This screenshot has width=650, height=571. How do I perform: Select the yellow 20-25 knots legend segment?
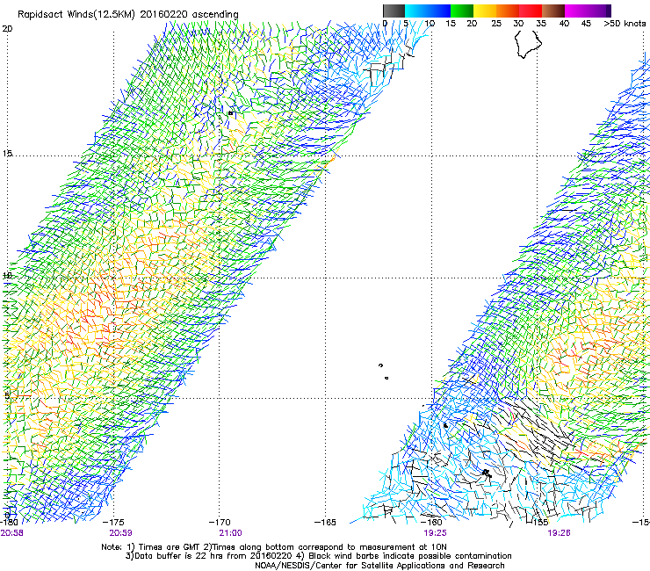point(485,11)
